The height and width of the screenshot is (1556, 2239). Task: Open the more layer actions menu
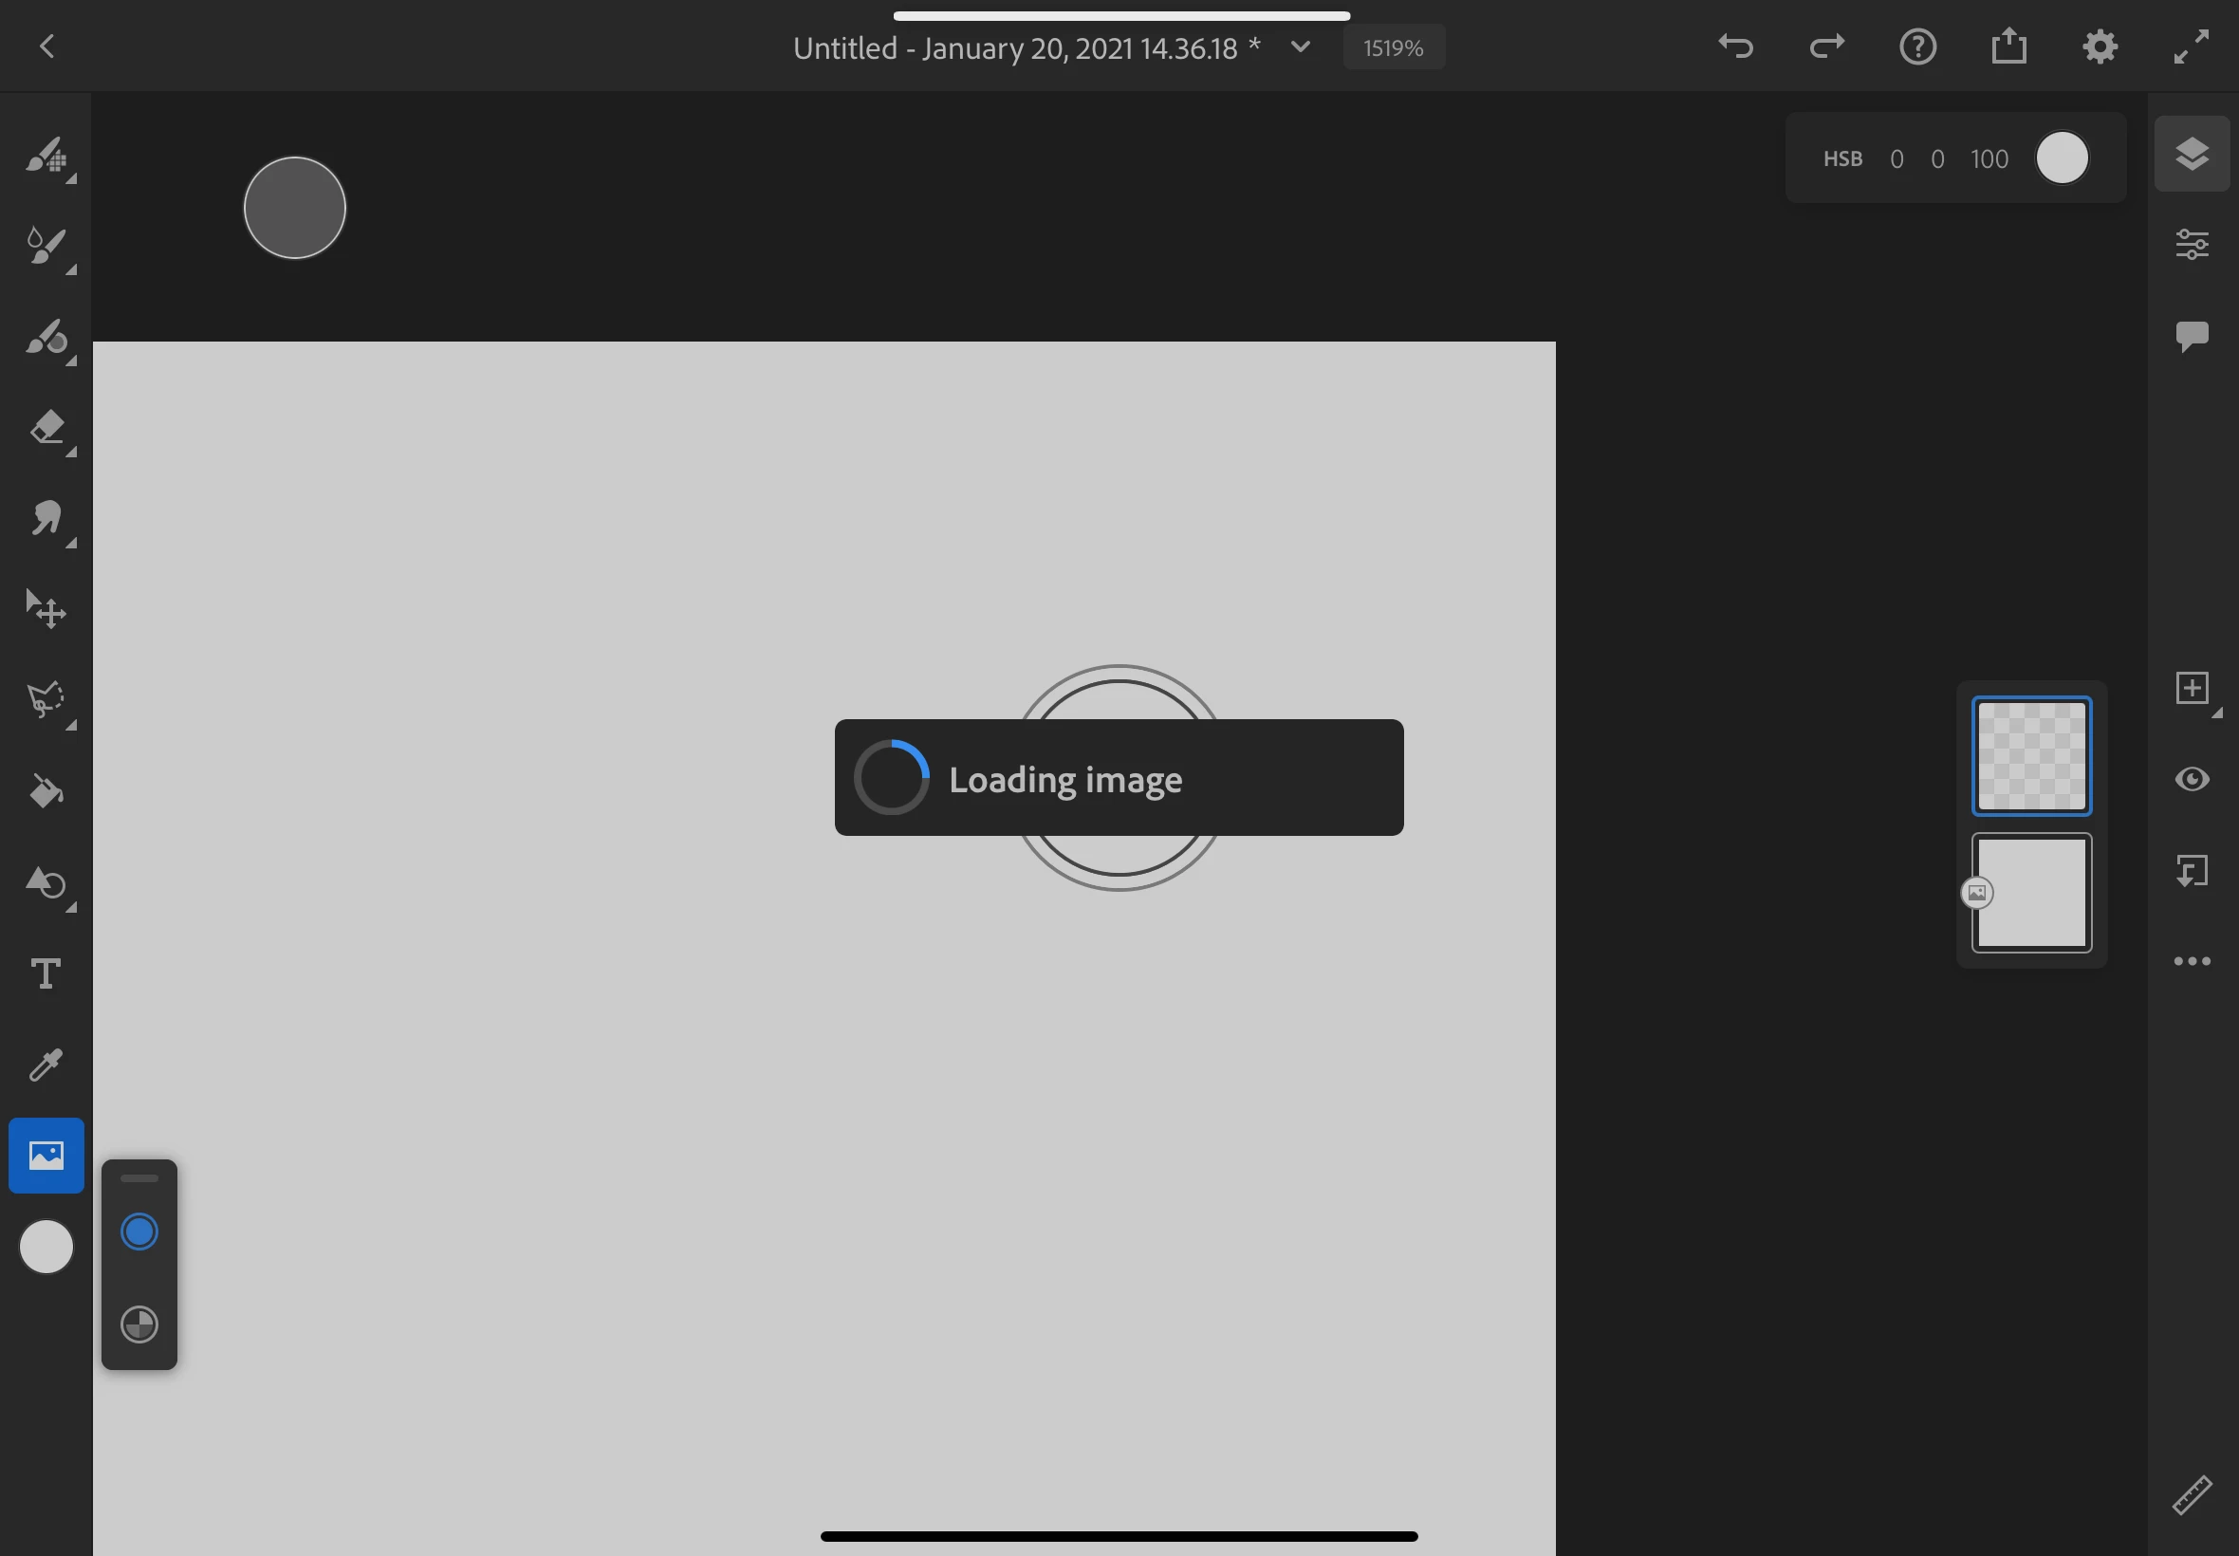pyautogui.click(x=2192, y=961)
